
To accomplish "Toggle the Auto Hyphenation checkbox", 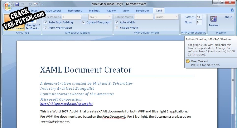I will pyautogui.click(x=46, y=28).
